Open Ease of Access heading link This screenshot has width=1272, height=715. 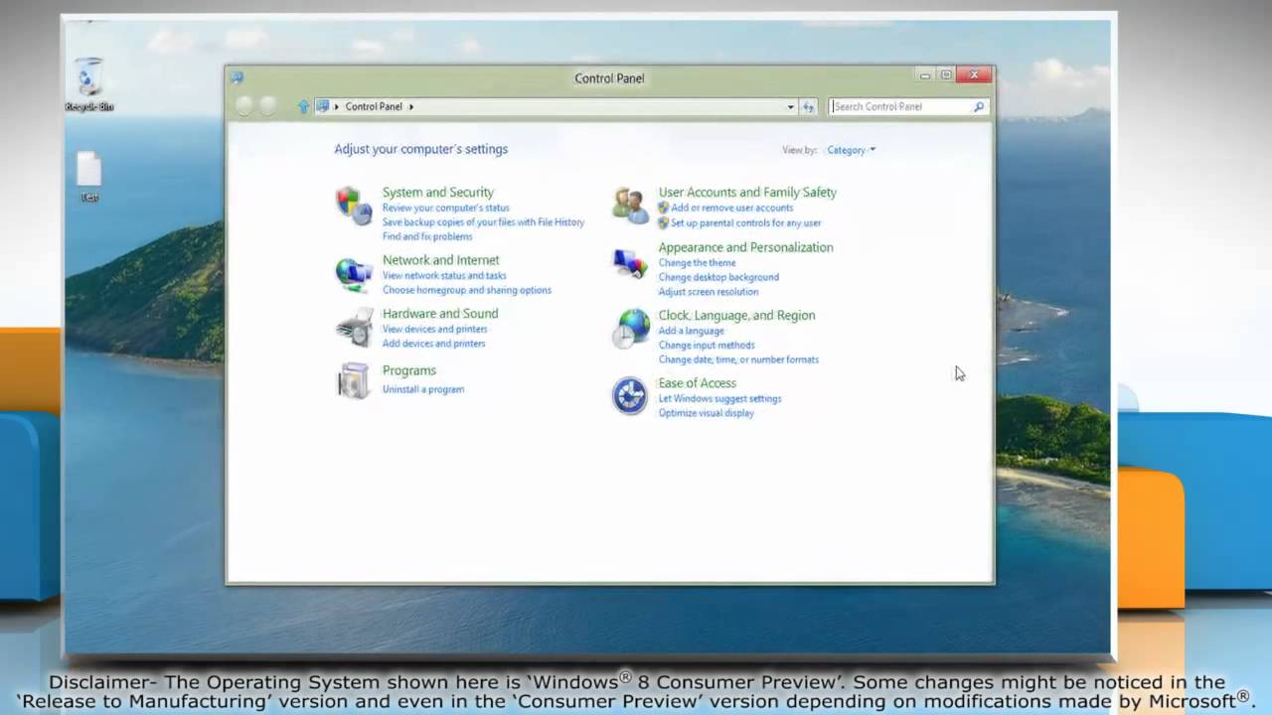pyautogui.click(x=697, y=383)
